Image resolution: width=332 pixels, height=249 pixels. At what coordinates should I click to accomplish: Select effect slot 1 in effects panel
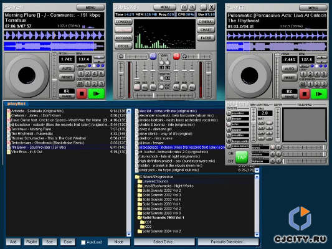coord(229,113)
